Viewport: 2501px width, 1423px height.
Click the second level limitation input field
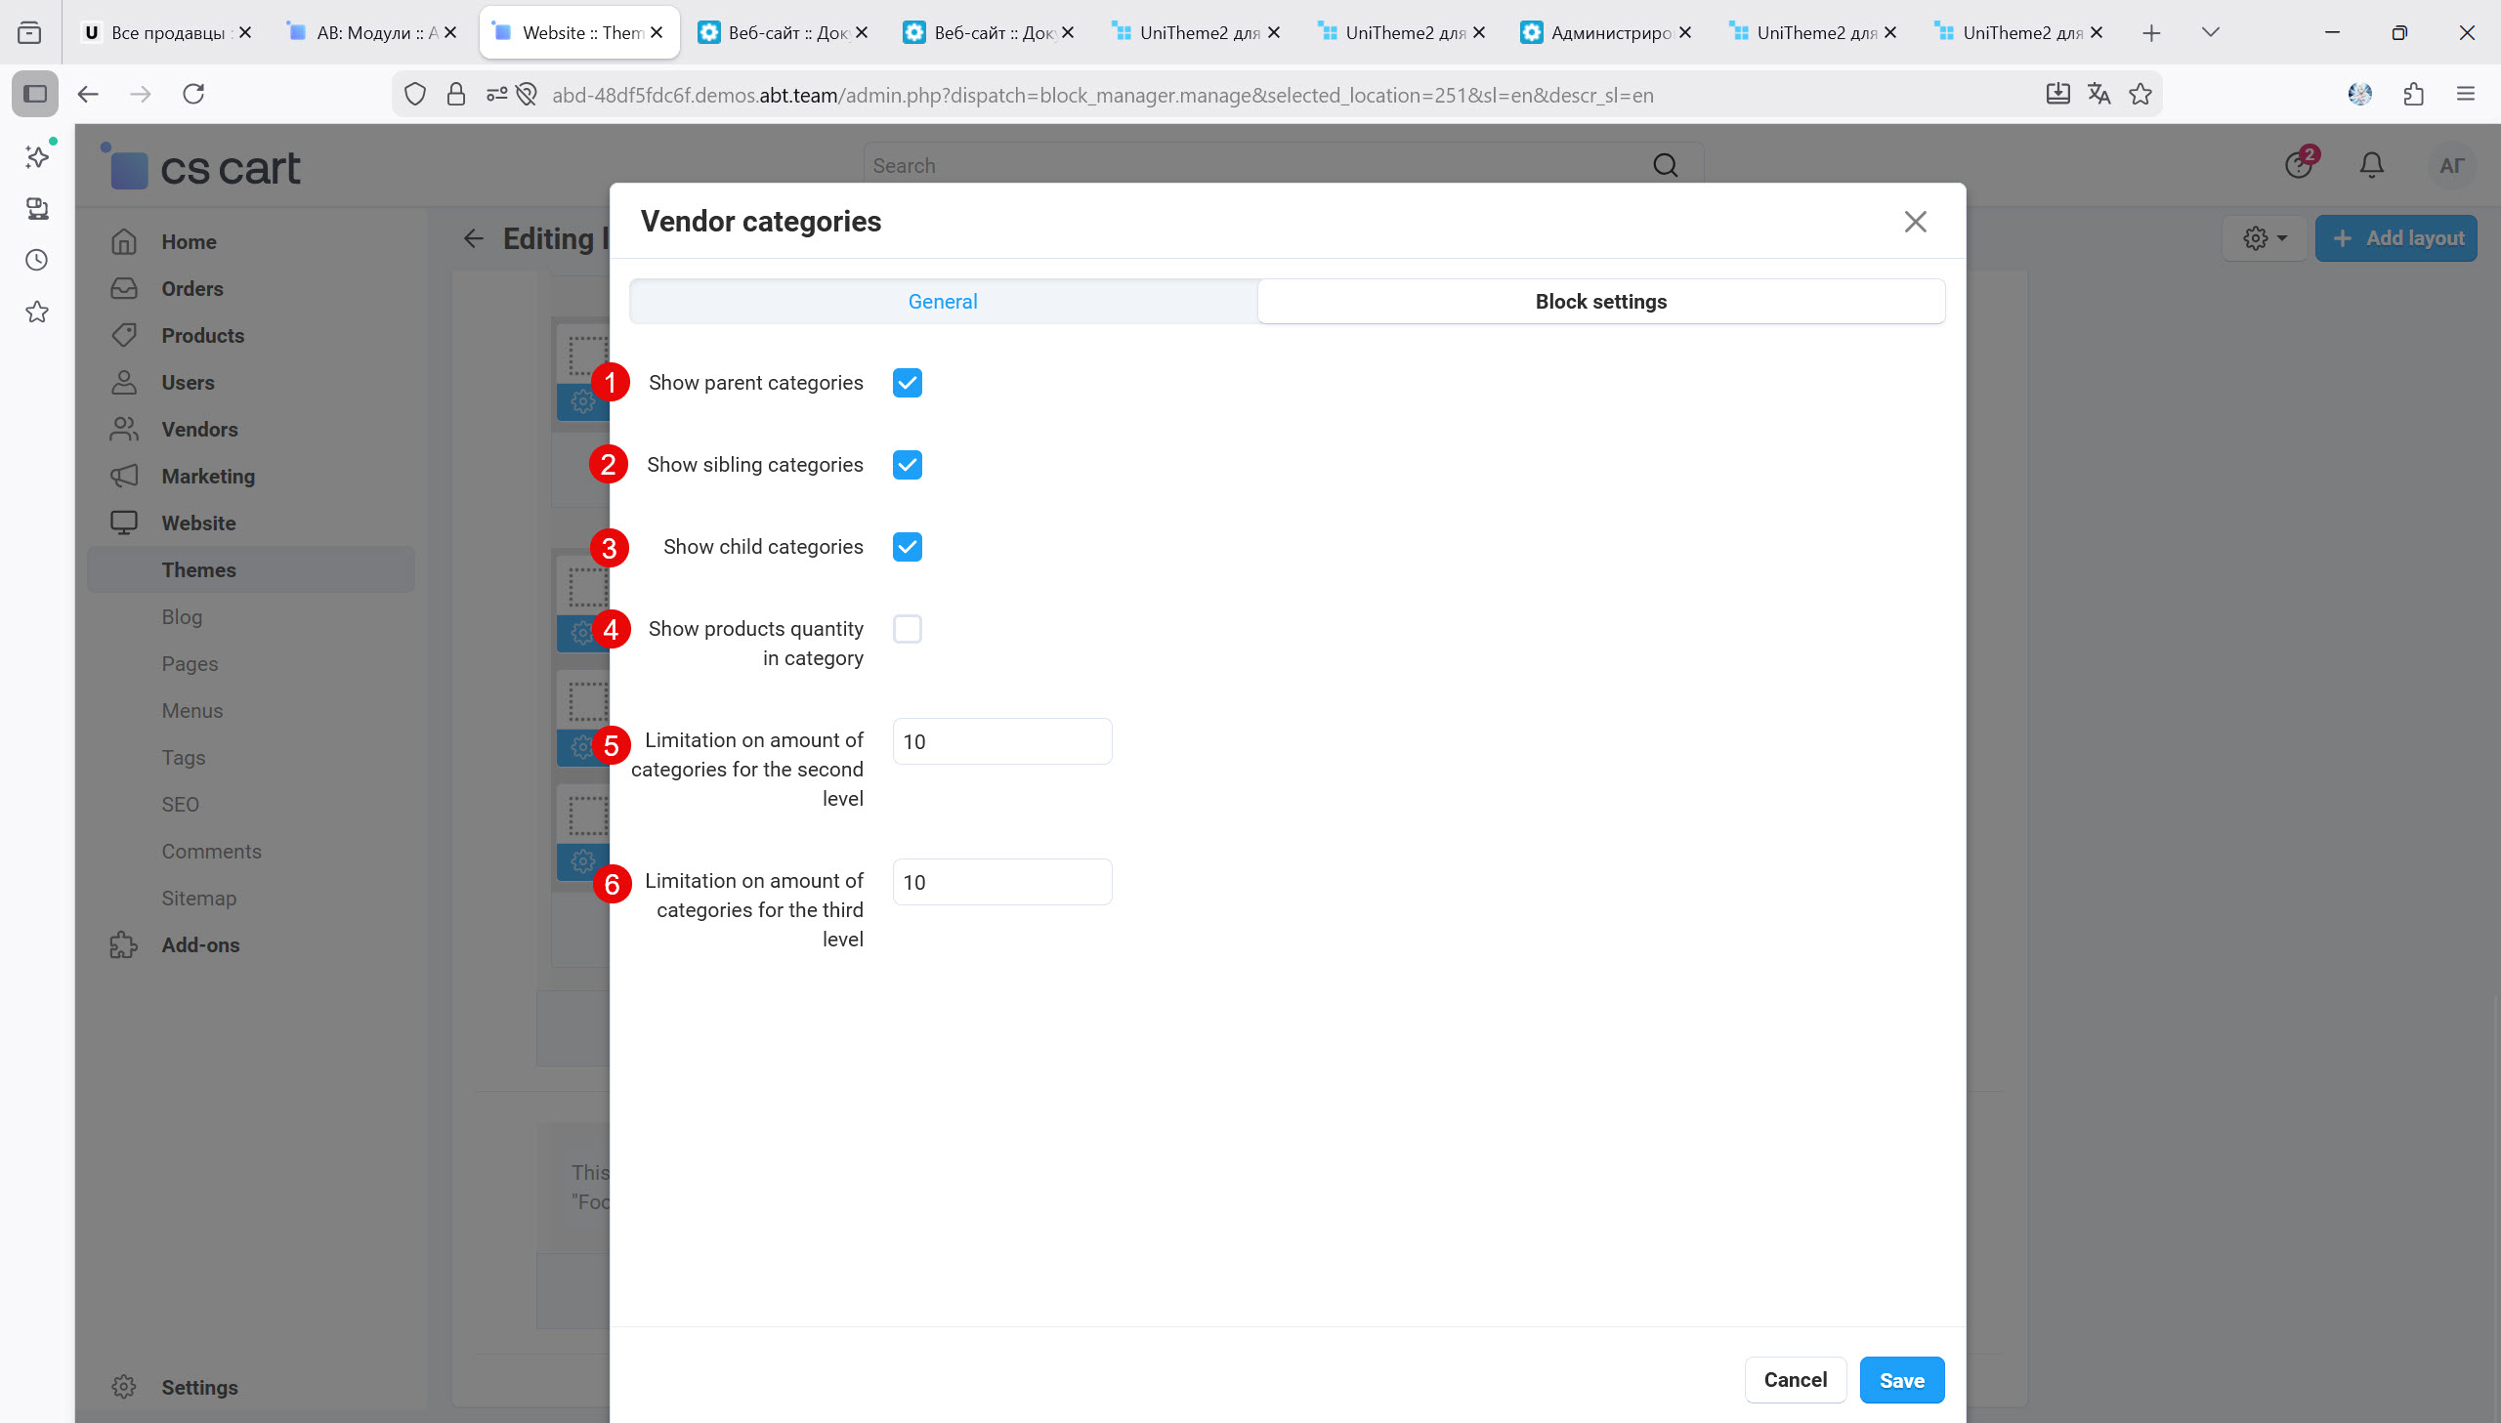(1000, 741)
